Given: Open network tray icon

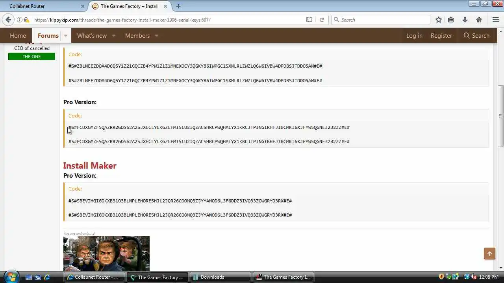Looking at the screenshot, I should (x=467, y=277).
